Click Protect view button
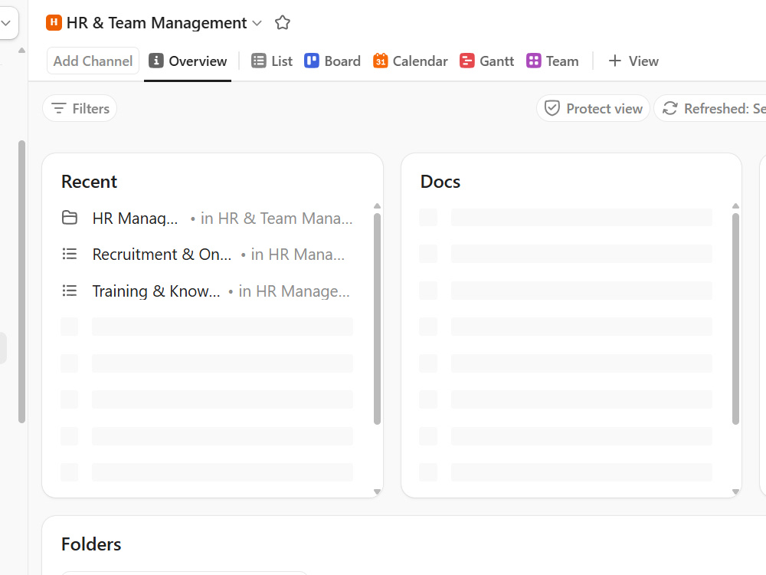 click(593, 109)
